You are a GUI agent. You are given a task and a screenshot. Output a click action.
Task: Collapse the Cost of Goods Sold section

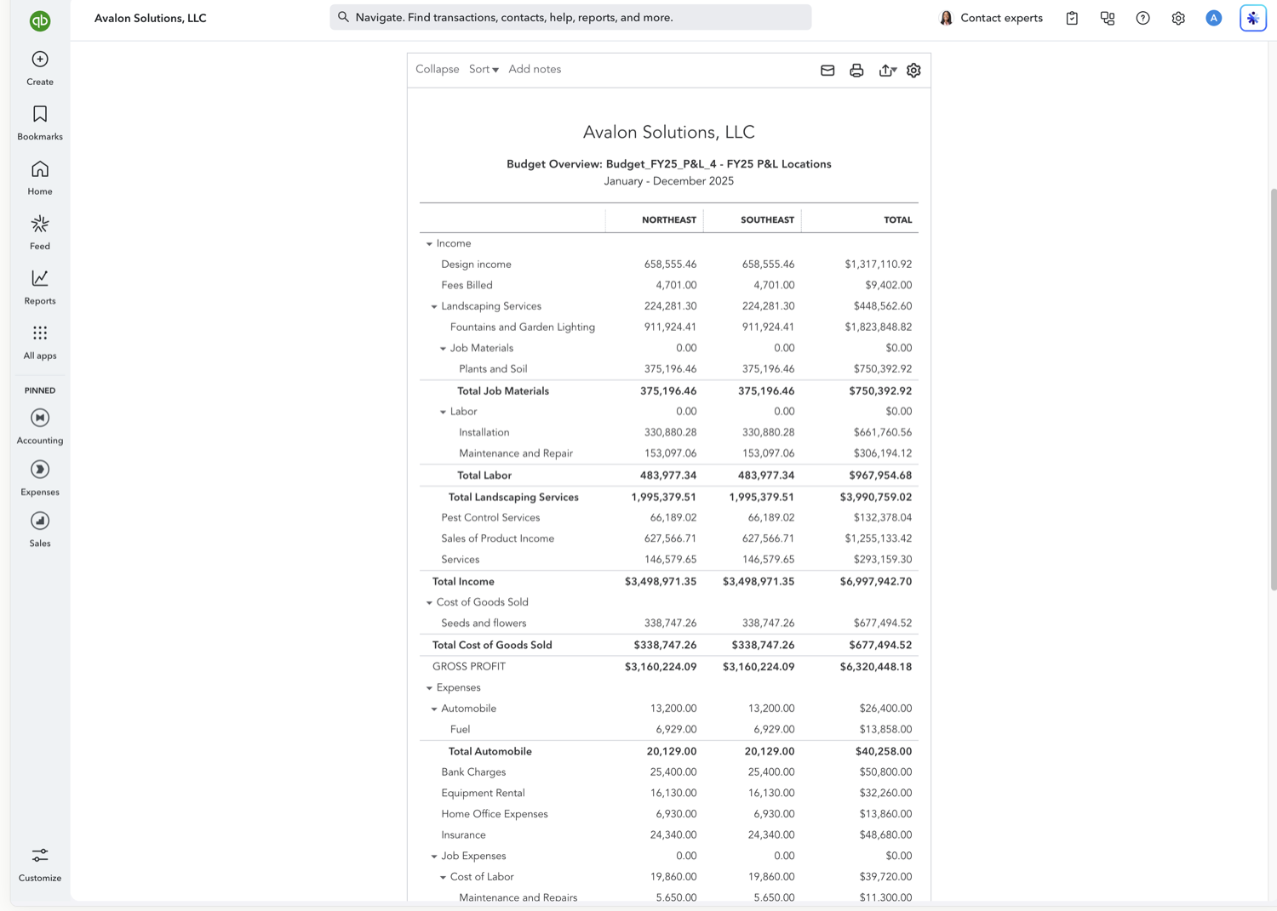429,603
